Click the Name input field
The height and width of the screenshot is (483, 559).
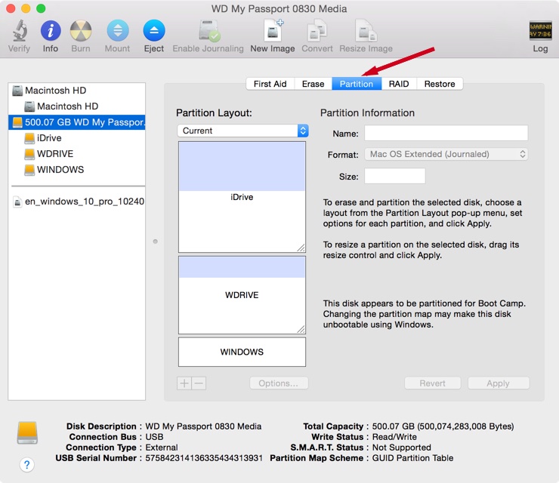click(x=446, y=133)
